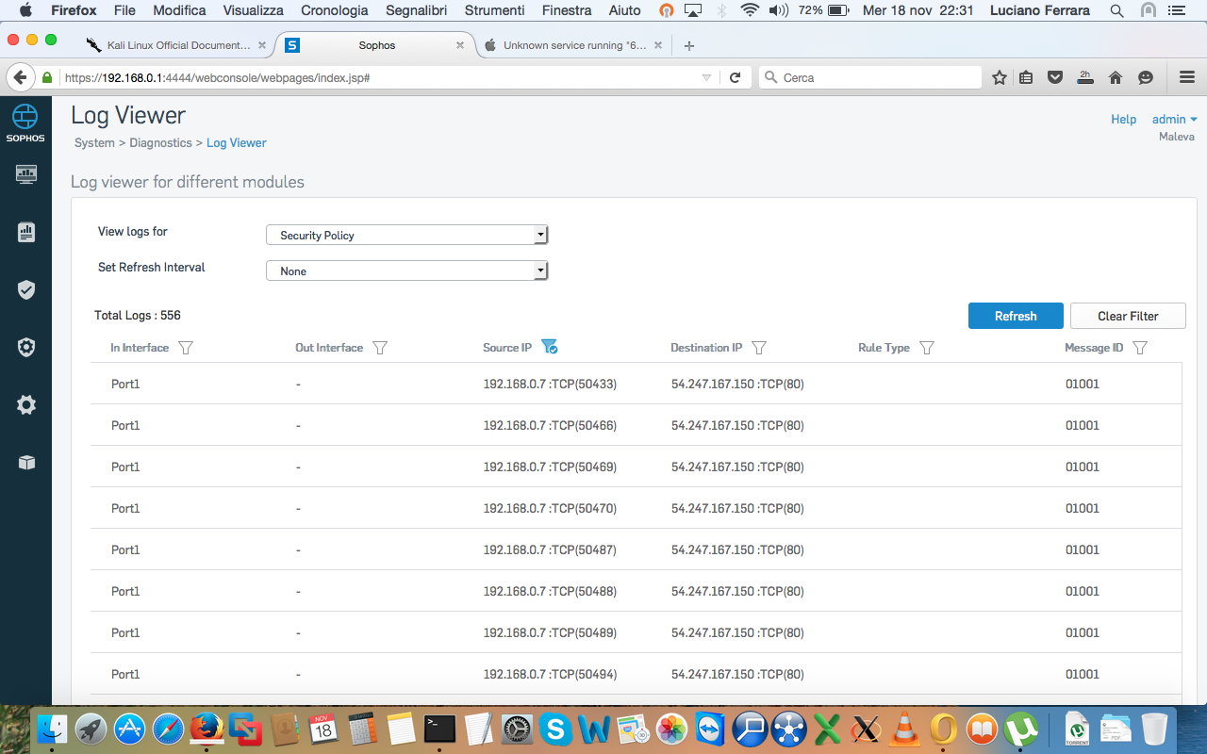The width and height of the screenshot is (1207, 754).
Task: Click source IP cell with TCP(50470)
Action: coord(550,508)
